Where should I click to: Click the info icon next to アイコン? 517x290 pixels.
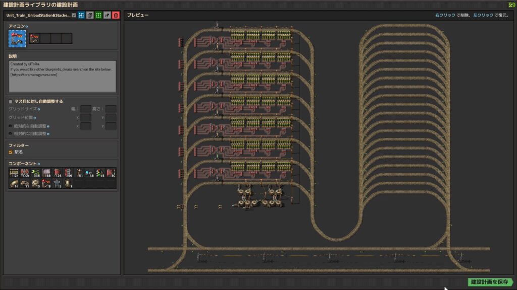click(27, 26)
